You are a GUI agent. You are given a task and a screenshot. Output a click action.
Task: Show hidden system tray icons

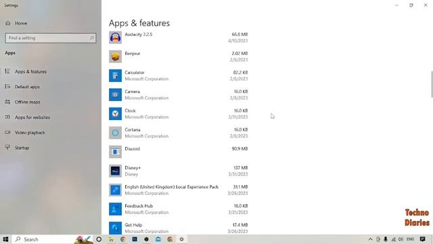[371, 239]
